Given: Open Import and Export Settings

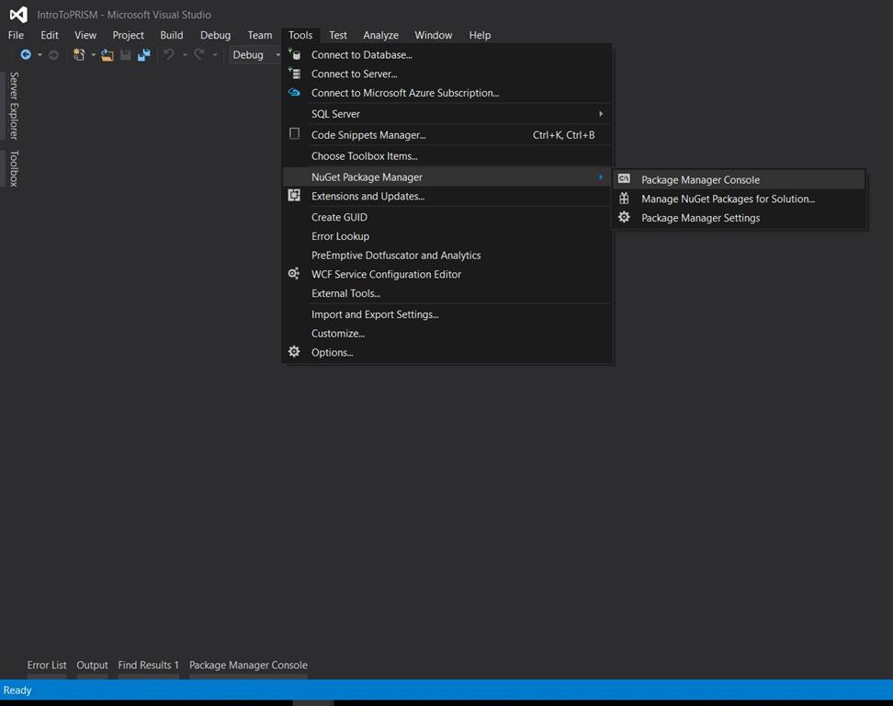Looking at the screenshot, I should (374, 313).
